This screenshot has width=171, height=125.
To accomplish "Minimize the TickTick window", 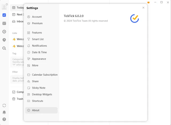I will coord(155,2).
